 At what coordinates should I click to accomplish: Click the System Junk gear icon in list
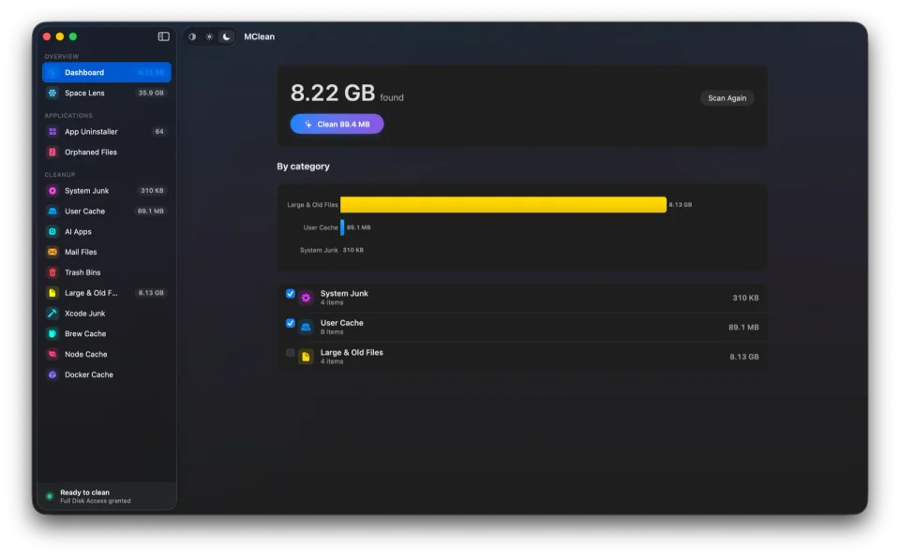(x=306, y=298)
